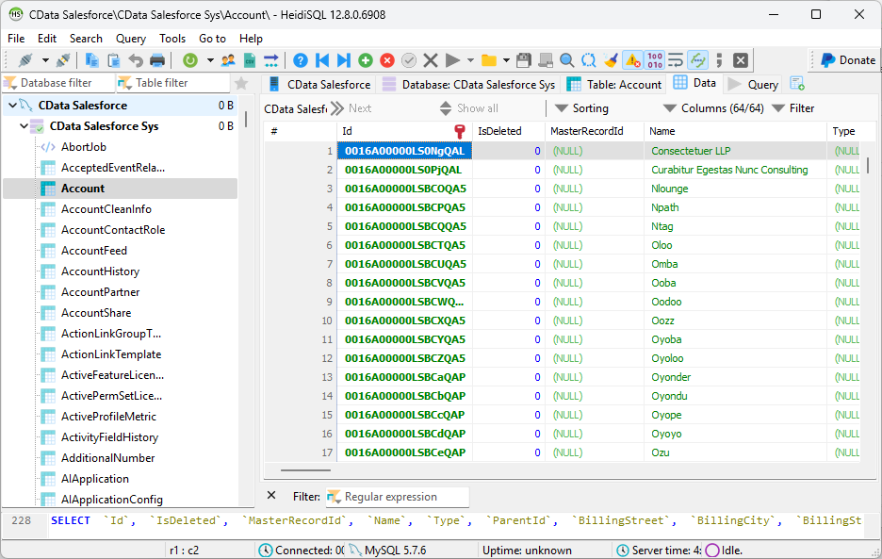Screen dimensions: 882x559
Task: Click the green Insert row icon
Action: point(365,60)
